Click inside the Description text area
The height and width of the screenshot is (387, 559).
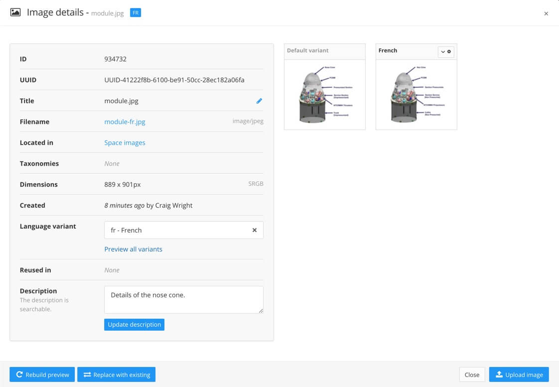pyautogui.click(x=183, y=299)
